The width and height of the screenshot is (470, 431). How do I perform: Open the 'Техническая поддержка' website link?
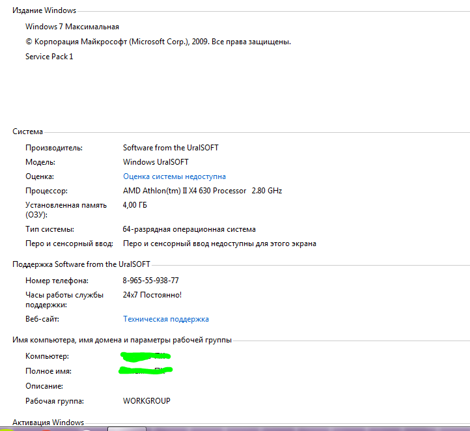[x=166, y=319]
